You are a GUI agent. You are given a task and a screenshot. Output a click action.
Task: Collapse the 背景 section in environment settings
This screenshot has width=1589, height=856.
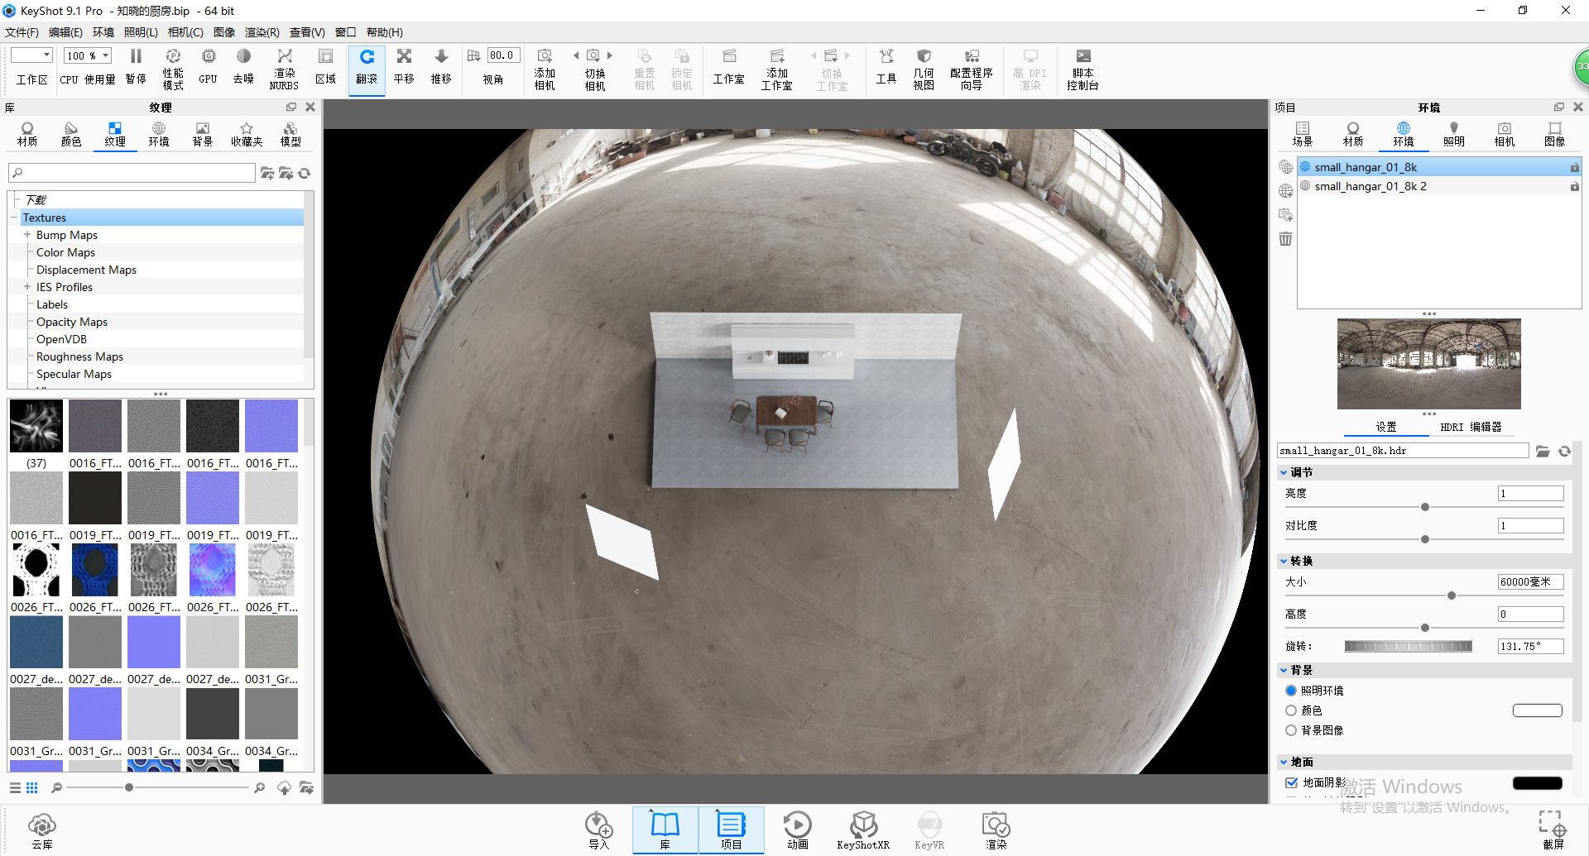point(1284,670)
